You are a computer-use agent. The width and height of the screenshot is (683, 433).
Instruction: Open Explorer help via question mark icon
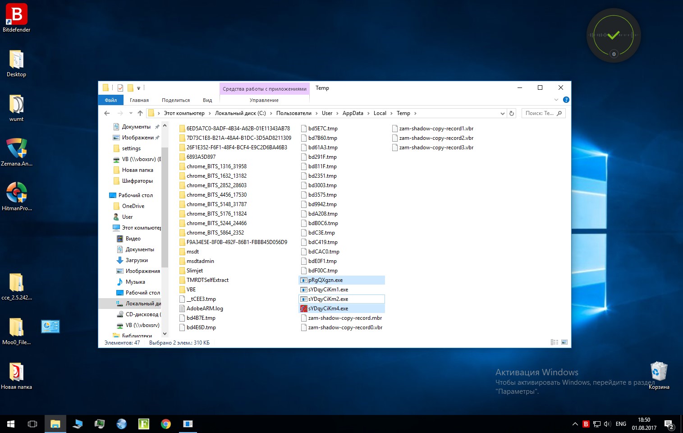pos(566,100)
